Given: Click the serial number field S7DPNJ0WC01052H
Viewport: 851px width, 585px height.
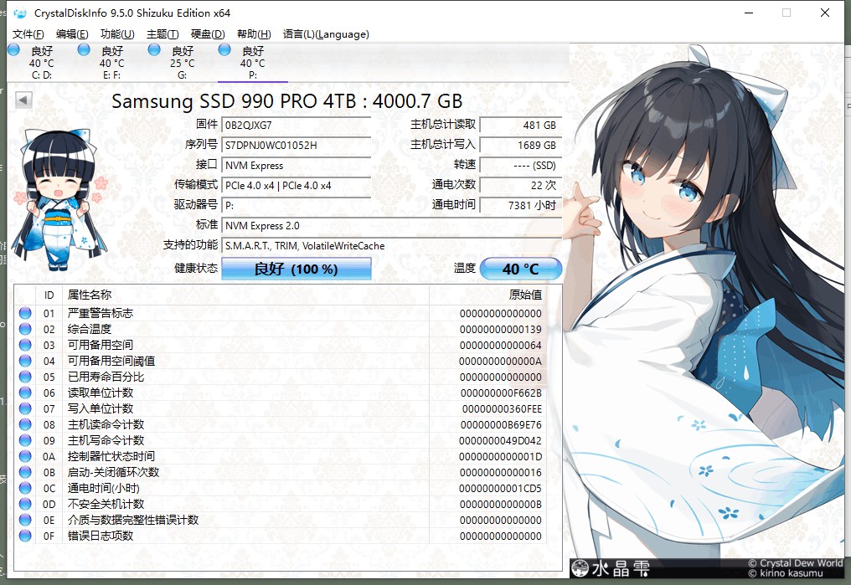Looking at the screenshot, I should pyautogui.click(x=297, y=146).
